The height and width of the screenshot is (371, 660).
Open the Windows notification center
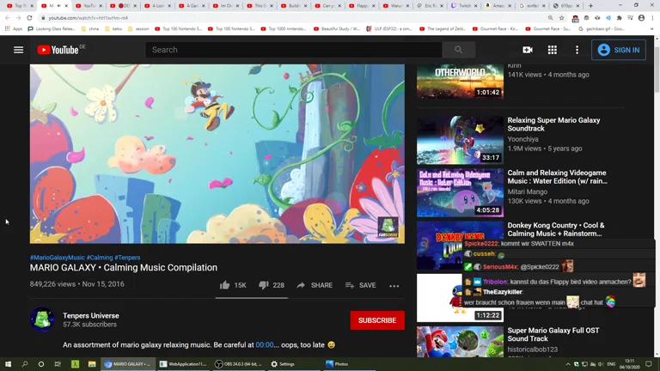pos(649,364)
